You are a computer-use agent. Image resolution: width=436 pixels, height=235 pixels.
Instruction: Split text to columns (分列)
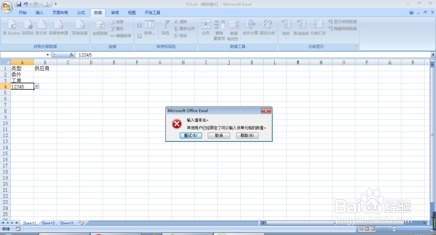tap(206, 27)
